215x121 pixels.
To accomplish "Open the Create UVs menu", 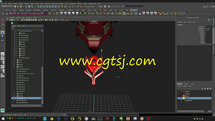I will pyautogui.click(x=73, y=4).
